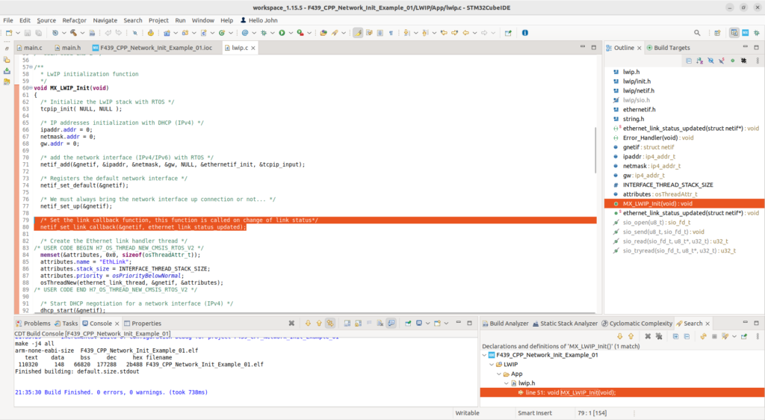Image resolution: width=765 pixels, height=420 pixels.
Task: Click the editor vertical scrollbar thumb
Action: 595,149
